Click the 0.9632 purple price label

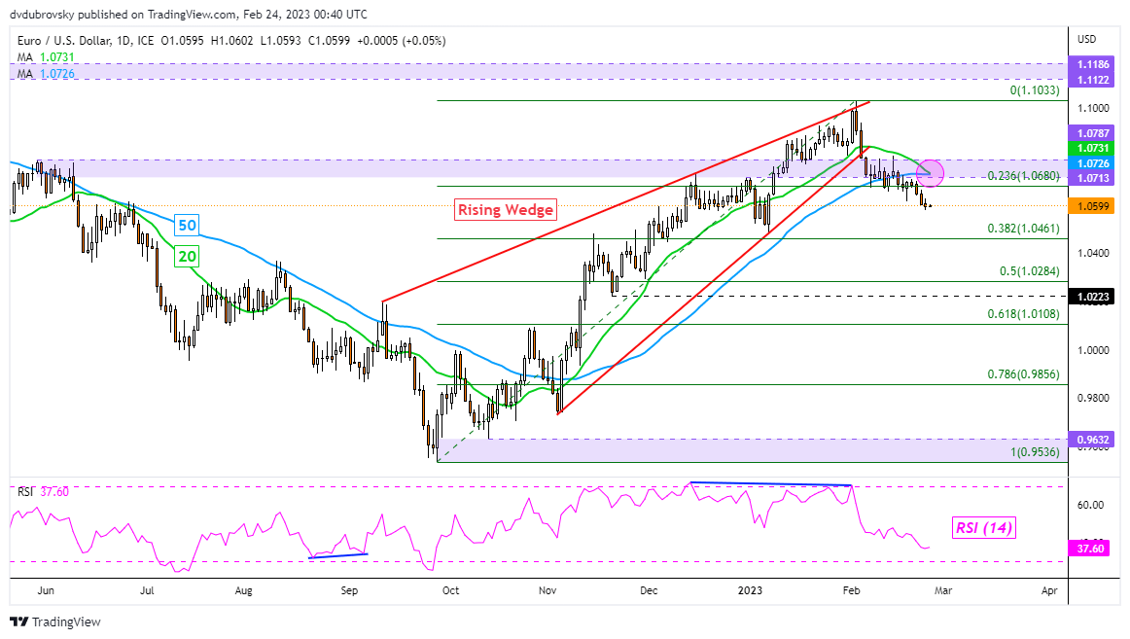click(1092, 440)
